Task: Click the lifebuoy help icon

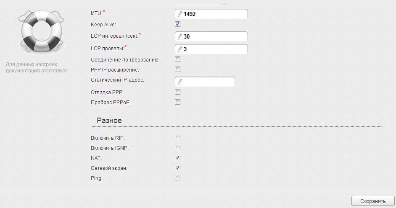Action: point(42,32)
